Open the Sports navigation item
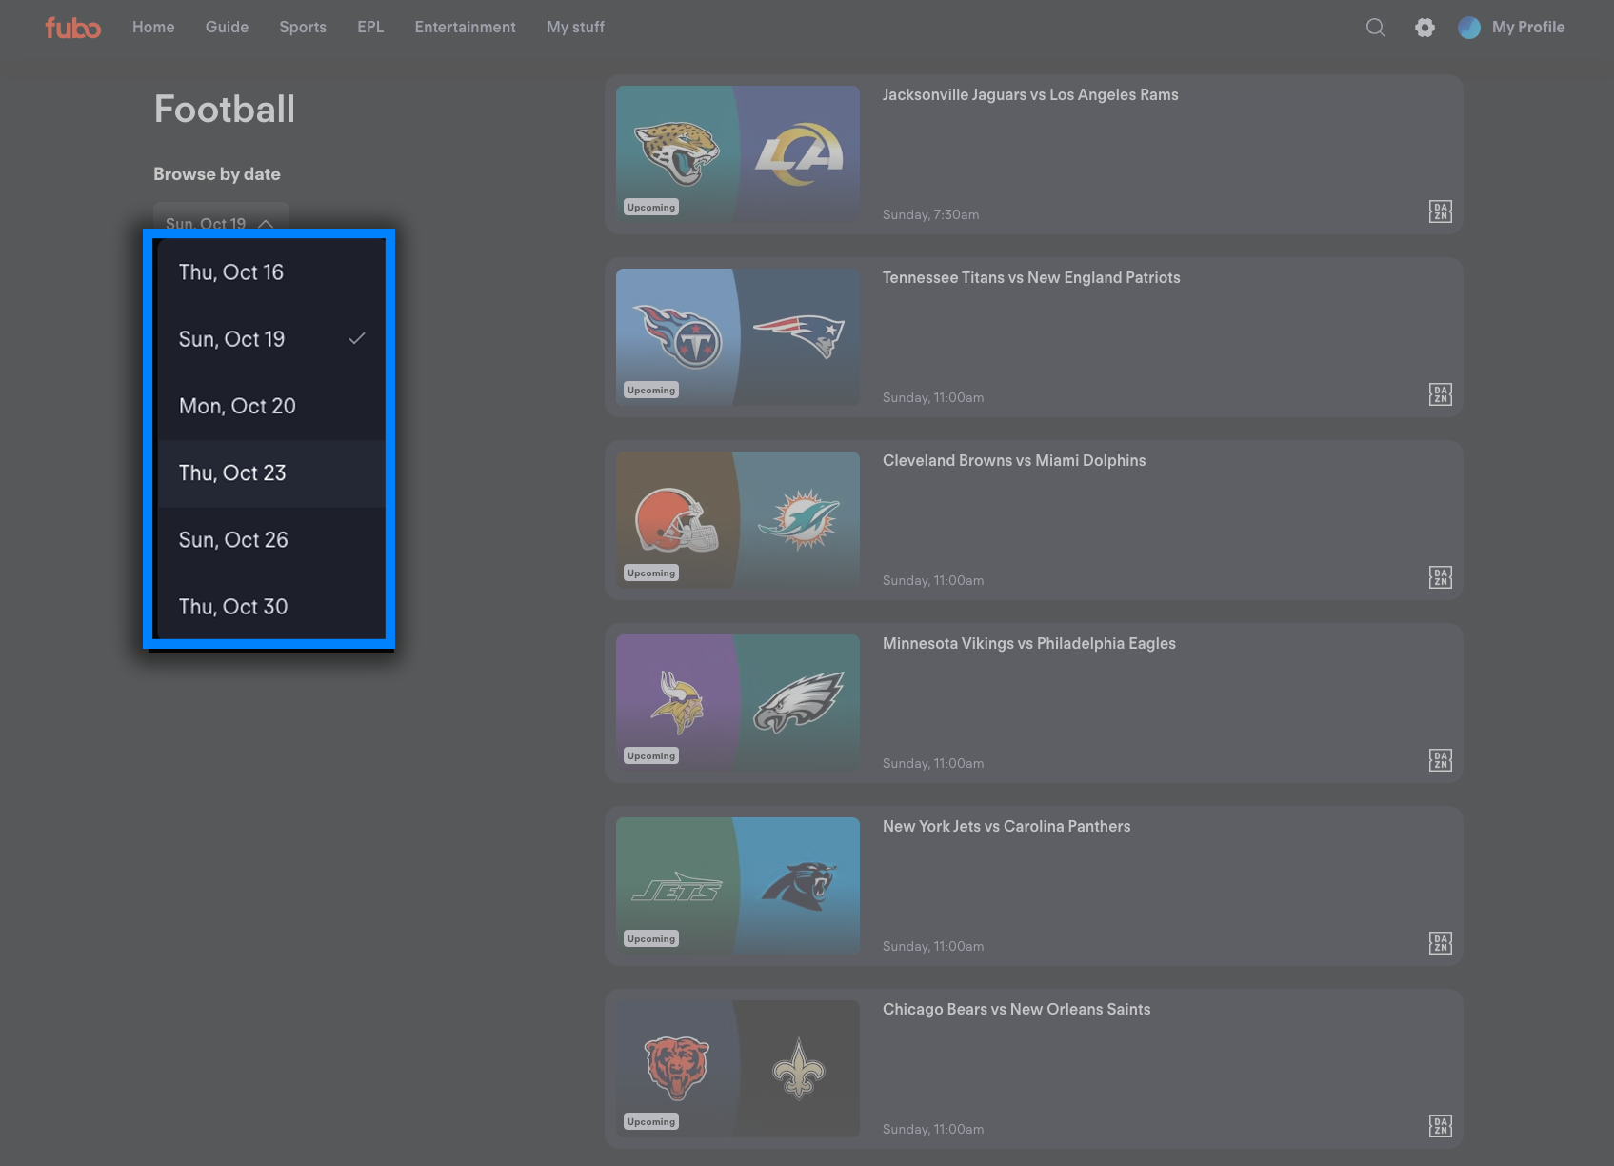 point(303,28)
